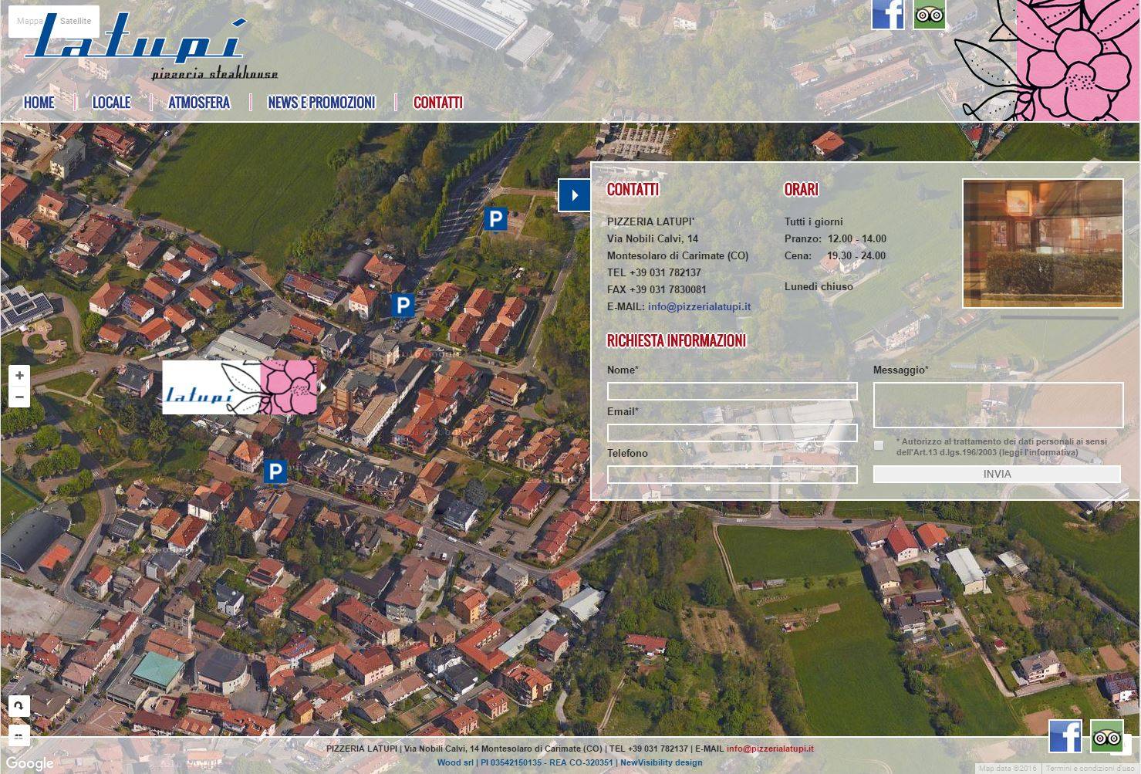Click the footer email info@pizzerialatupi.it
Viewport: 1141px width, 774px height.
(770, 749)
